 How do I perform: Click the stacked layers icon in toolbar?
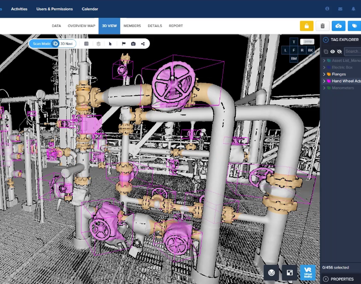pos(99,44)
